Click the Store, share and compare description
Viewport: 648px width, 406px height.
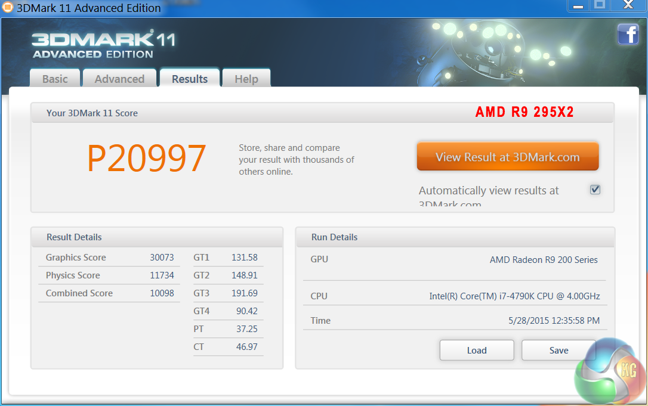(297, 159)
